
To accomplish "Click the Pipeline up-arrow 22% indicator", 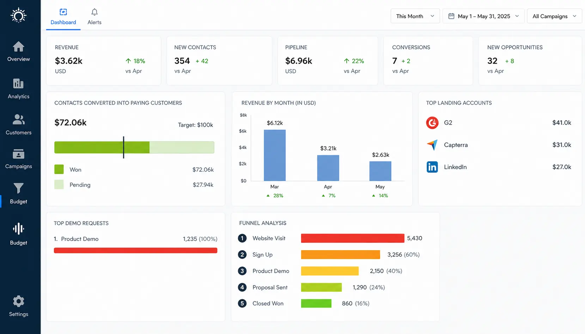I will pos(354,61).
